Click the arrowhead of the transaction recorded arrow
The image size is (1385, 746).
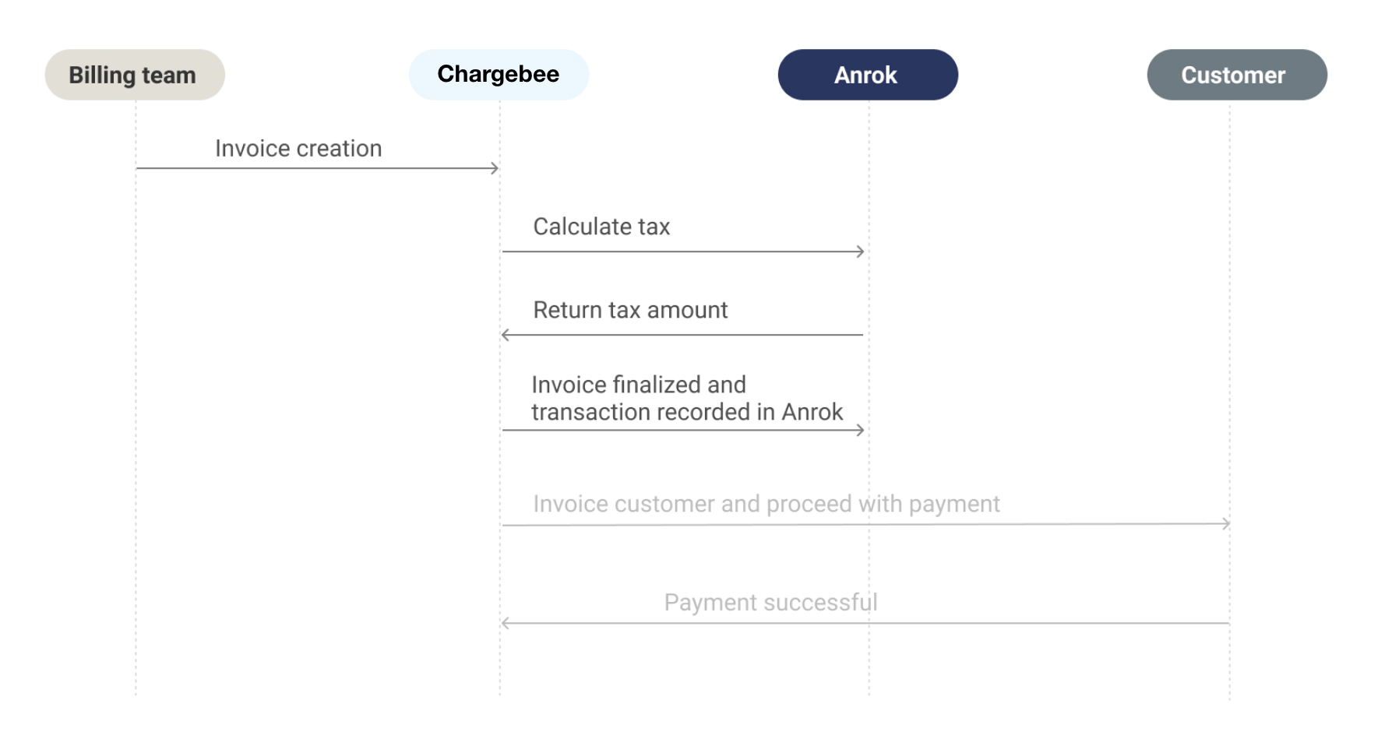click(860, 430)
